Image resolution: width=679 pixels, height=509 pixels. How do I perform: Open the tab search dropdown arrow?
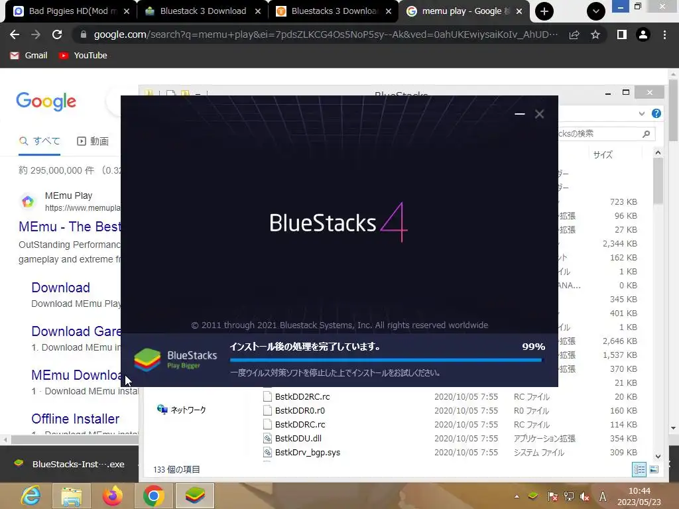[x=596, y=11]
